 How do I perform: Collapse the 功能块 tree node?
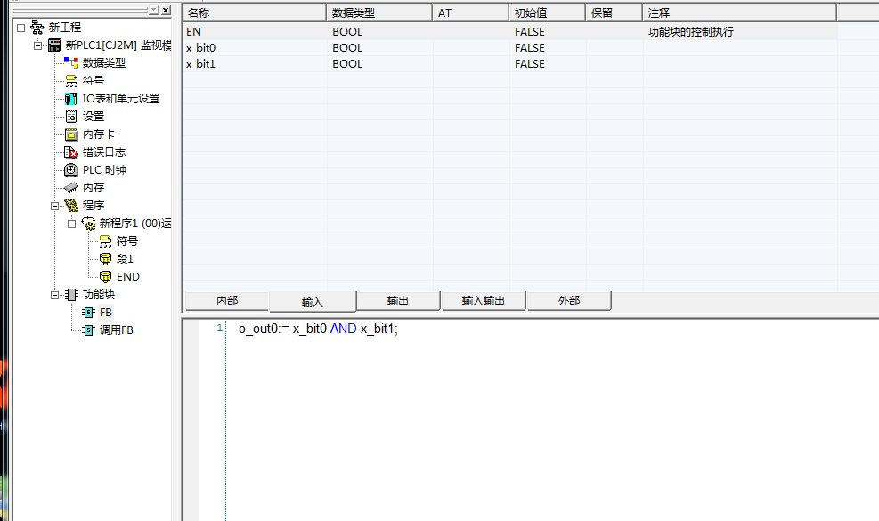(x=55, y=295)
